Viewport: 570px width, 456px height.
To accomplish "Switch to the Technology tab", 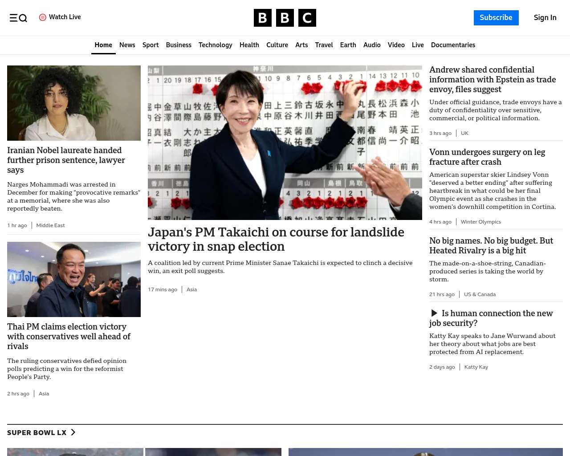I will coord(215,45).
